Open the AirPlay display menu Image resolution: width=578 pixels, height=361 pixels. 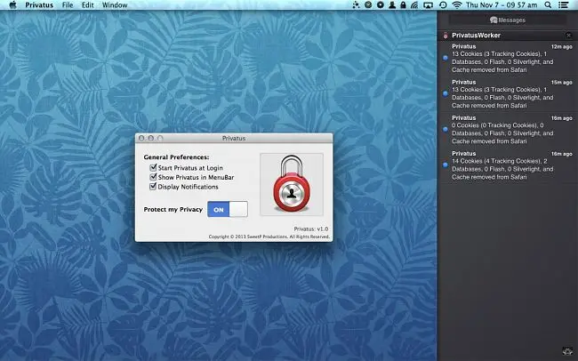pyautogui.click(x=428, y=4)
